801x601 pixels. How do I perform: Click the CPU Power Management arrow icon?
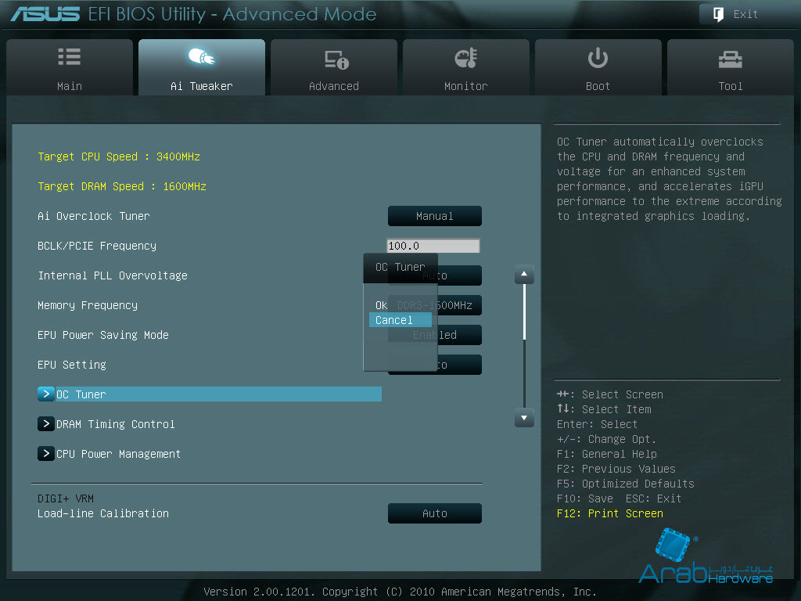pyautogui.click(x=46, y=453)
